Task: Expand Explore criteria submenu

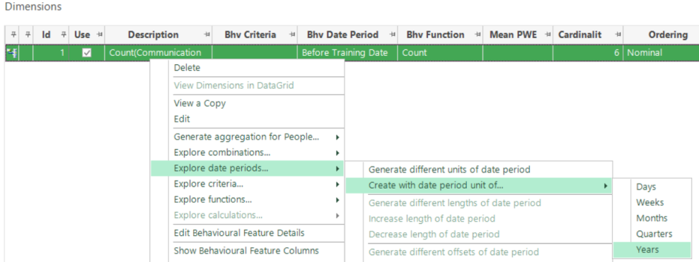Action: (x=248, y=184)
